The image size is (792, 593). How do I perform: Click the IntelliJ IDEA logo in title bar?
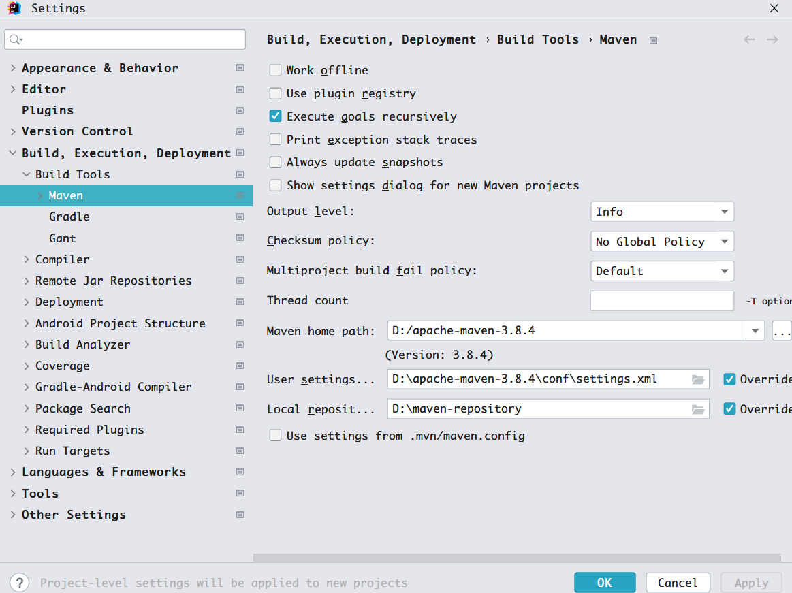[x=15, y=8]
